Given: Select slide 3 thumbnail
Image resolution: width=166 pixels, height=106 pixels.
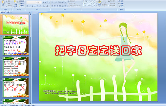Looking at the screenshot, I should [16, 66].
